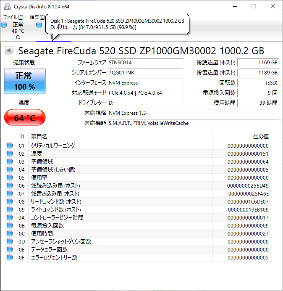Click status orb for 使用率 row 05
Screen dimensions: 283x291
point(10,177)
